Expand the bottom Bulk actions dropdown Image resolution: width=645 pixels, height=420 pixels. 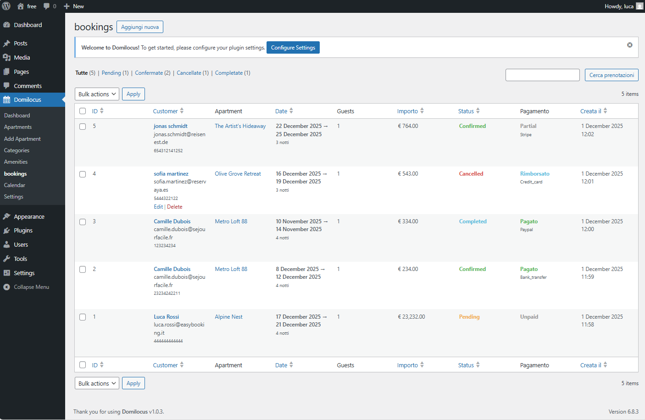(x=97, y=383)
